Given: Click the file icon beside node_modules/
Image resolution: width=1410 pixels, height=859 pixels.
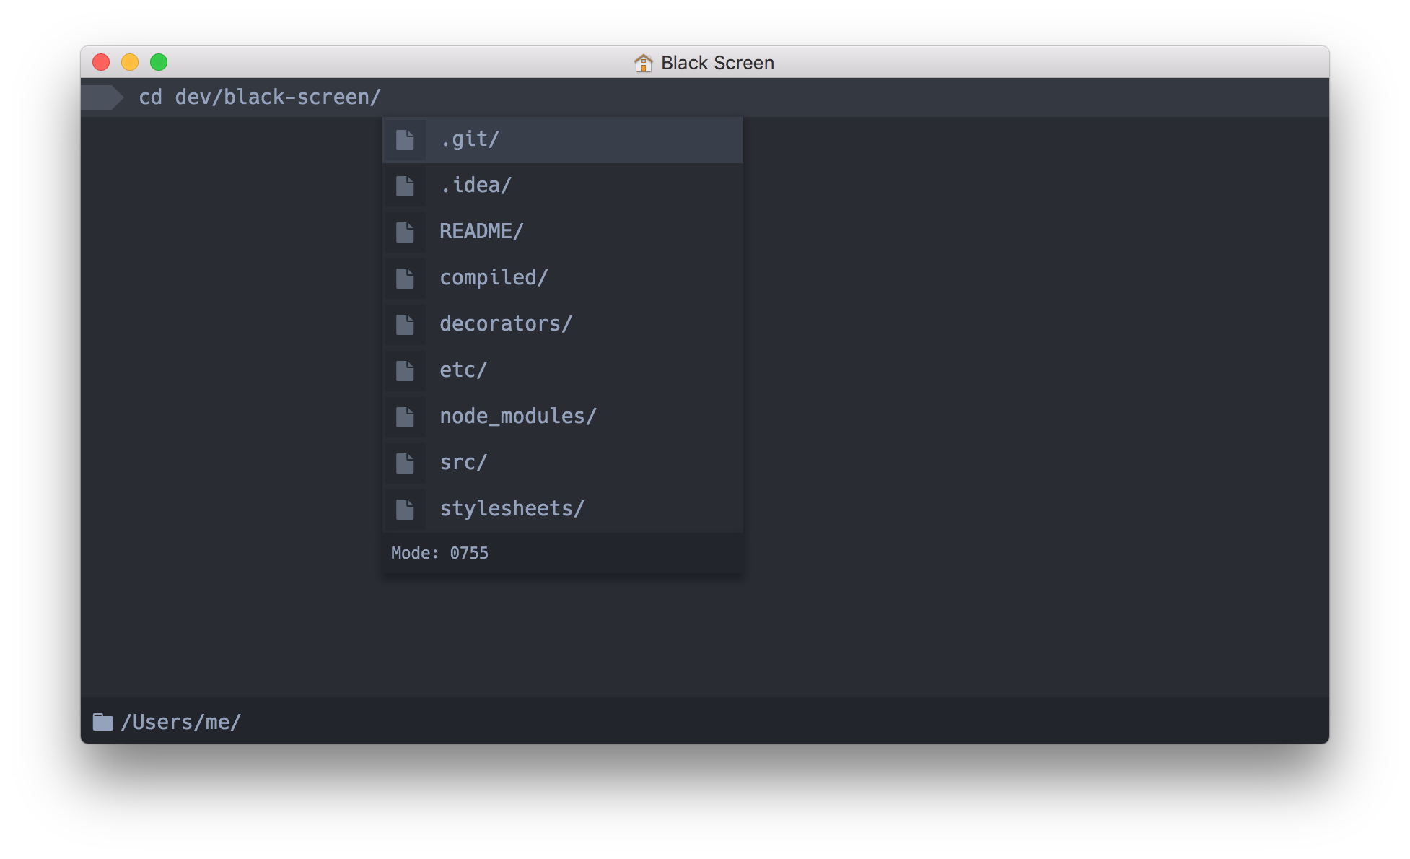Looking at the screenshot, I should click(405, 417).
